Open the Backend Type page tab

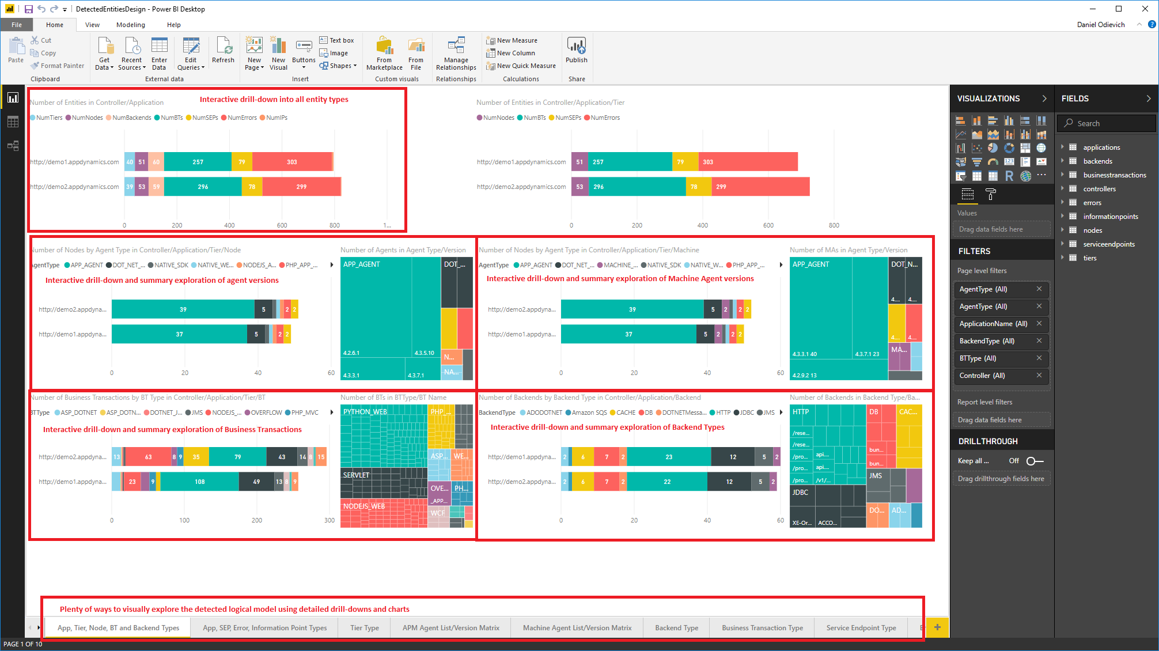pos(677,628)
